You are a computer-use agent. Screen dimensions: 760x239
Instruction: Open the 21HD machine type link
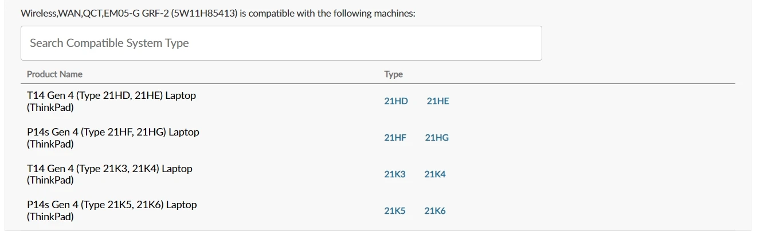pos(396,101)
